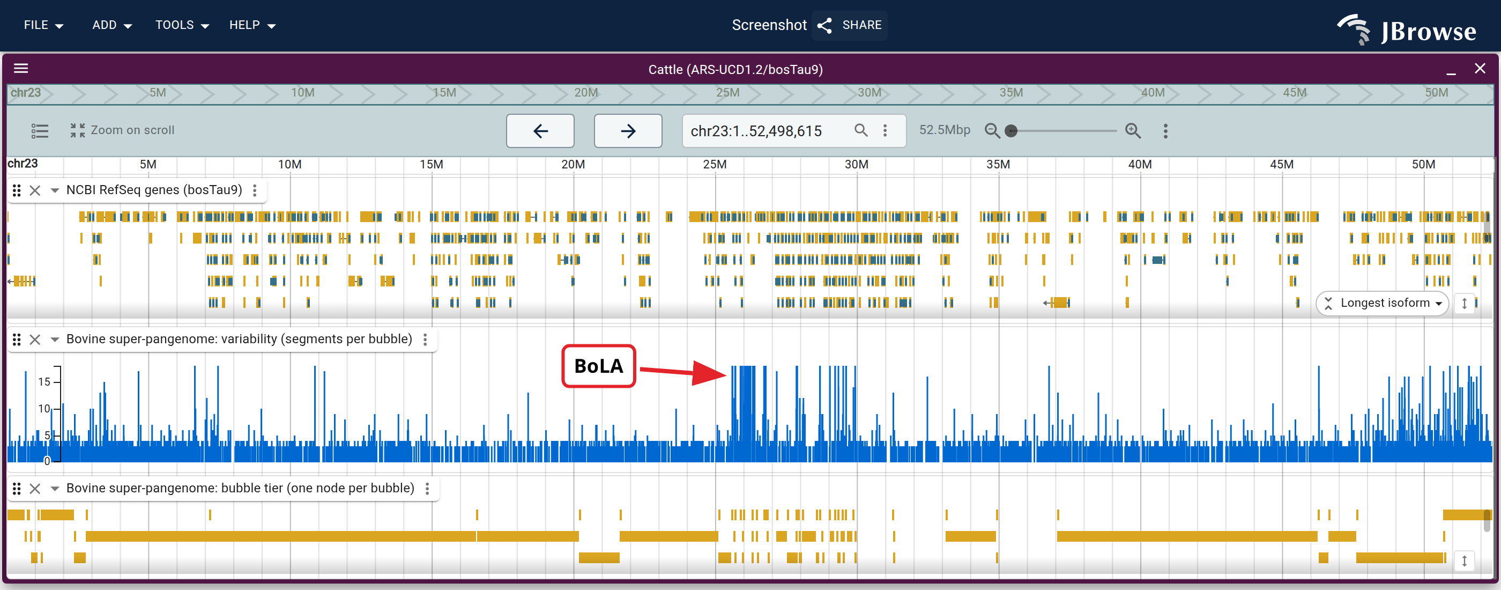Click the FILE menu dropdown arrow
Screen dimensions: 1501x590
click(x=59, y=26)
